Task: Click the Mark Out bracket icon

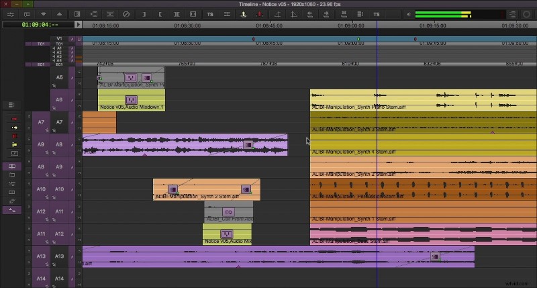Action: point(144,14)
